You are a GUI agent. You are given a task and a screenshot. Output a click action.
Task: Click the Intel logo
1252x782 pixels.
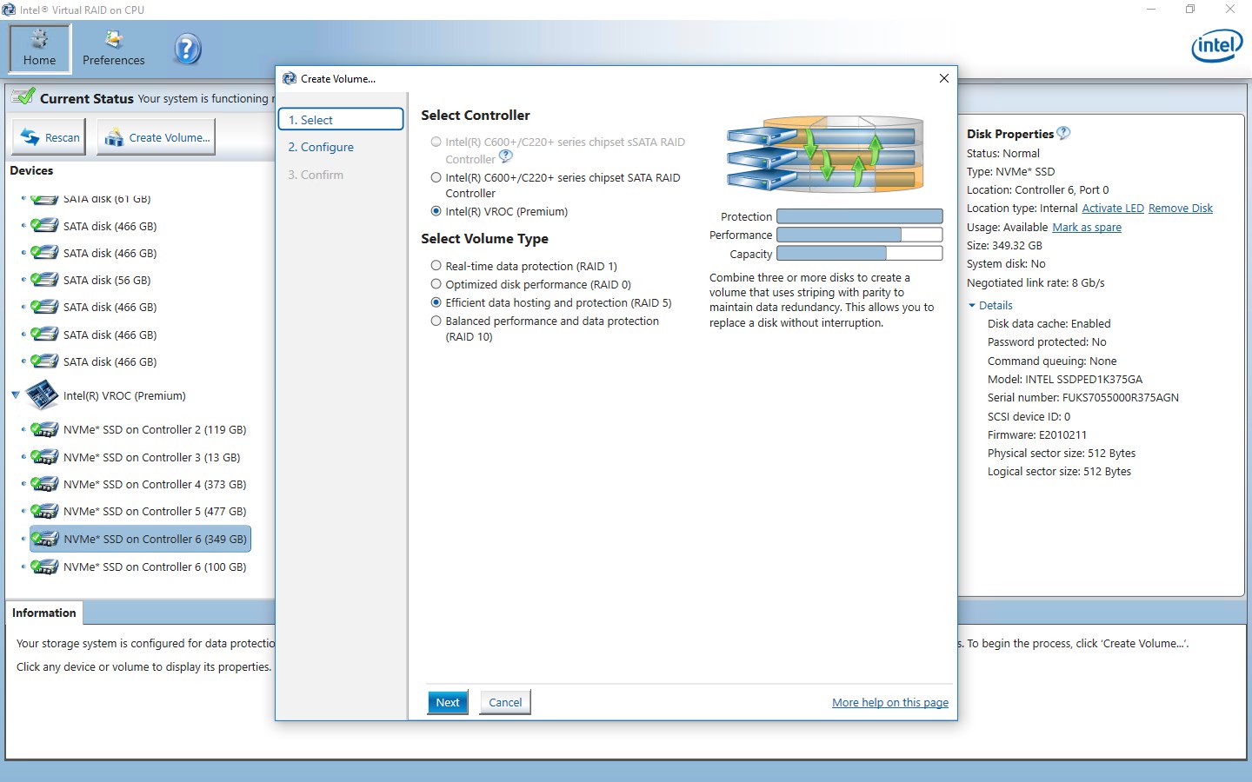tap(1216, 46)
